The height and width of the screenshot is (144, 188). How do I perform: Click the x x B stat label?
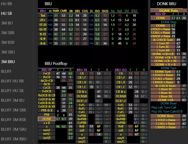pos(47,123)
